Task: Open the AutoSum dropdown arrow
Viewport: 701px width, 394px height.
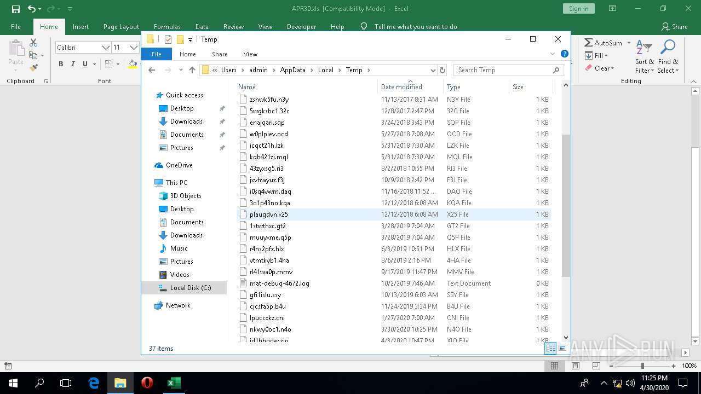Action: 629,43
